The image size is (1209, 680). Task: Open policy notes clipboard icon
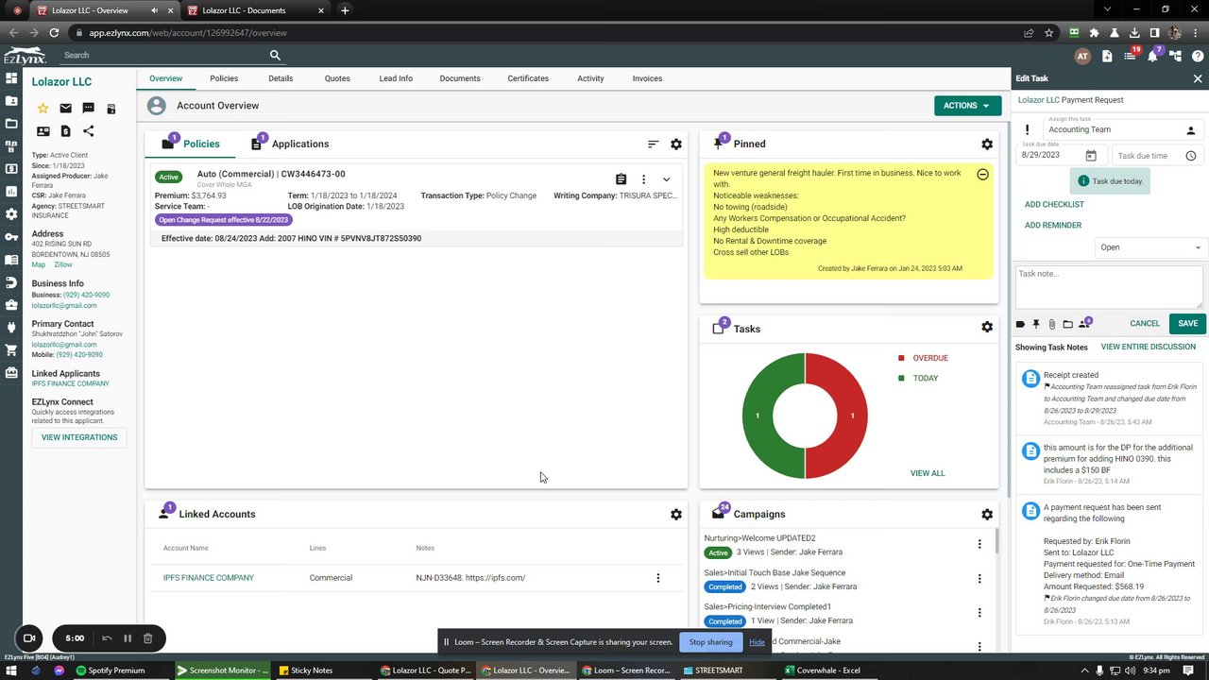coord(621,179)
